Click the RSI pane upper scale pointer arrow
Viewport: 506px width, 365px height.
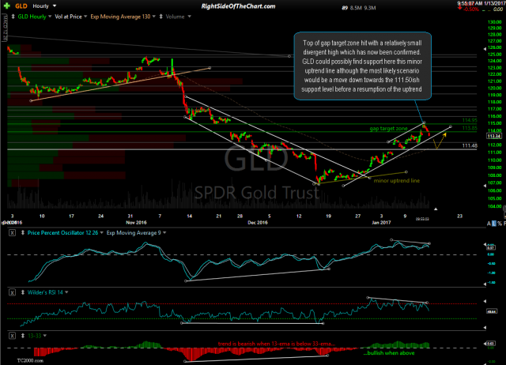coord(485,301)
